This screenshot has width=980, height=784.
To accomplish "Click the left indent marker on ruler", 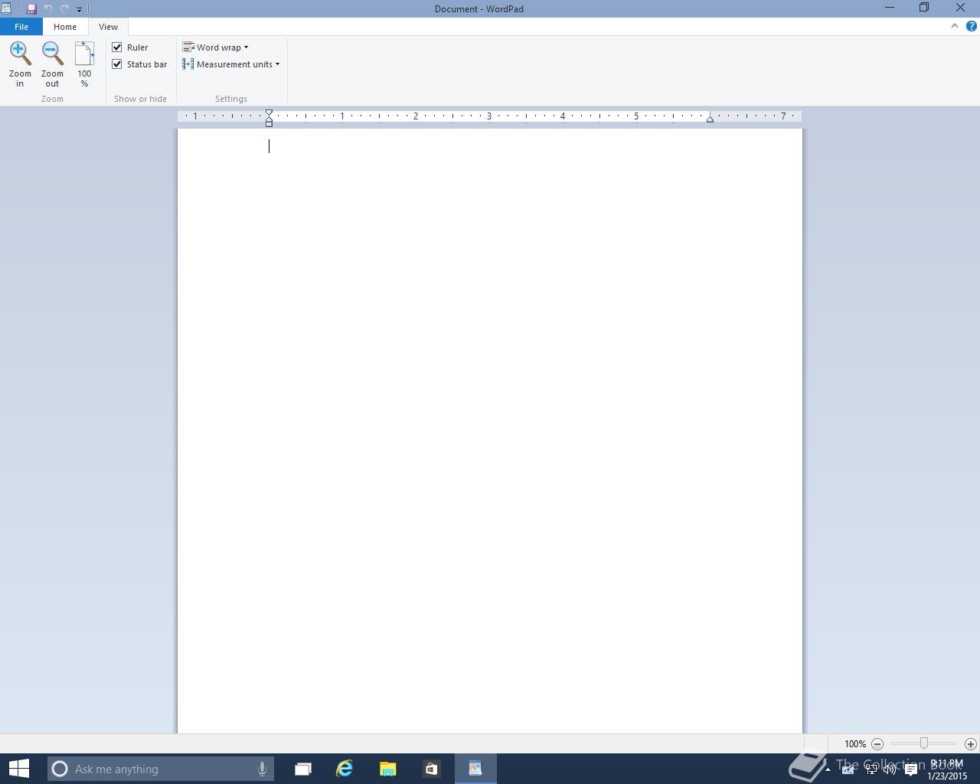I will click(x=269, y=118).
